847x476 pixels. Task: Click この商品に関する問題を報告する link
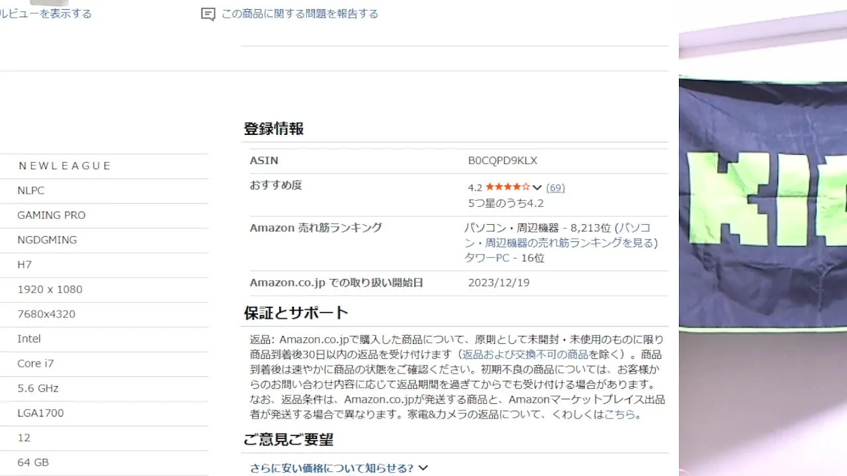[300, 14]
